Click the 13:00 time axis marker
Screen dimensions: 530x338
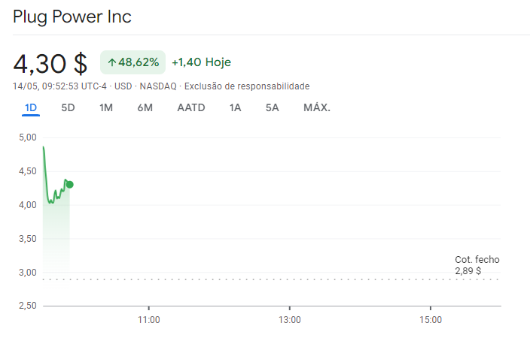coord(290,320)
